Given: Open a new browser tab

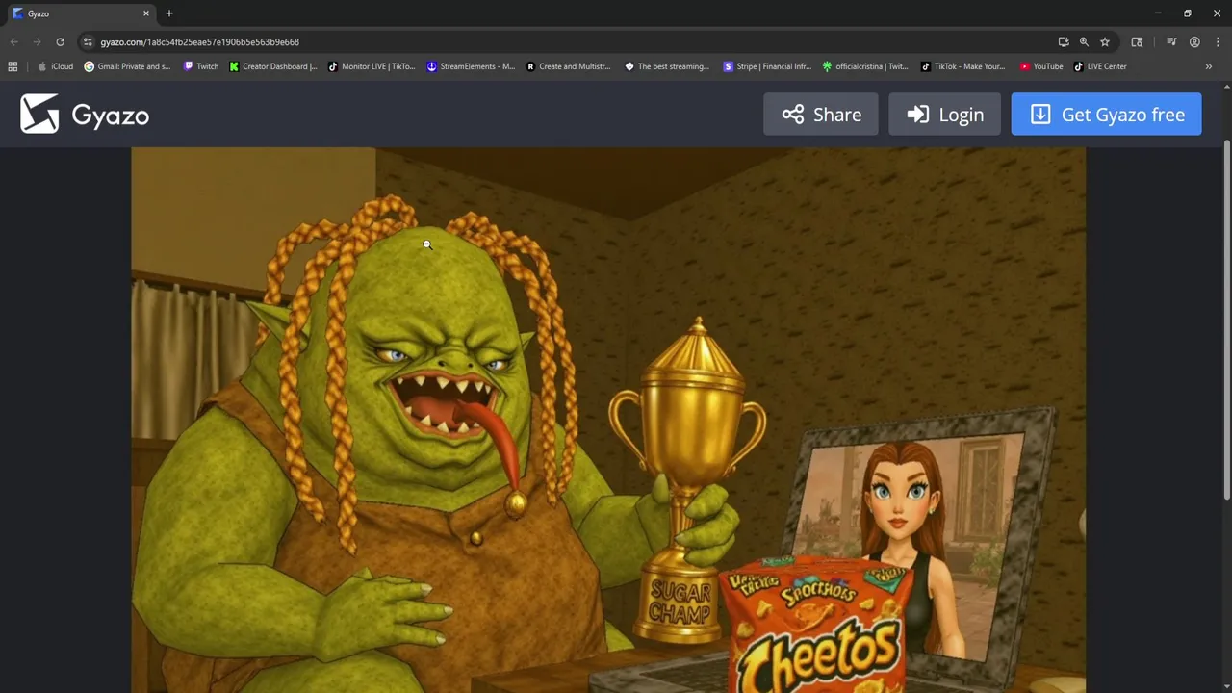Looking at the screenshot, I should (x=169, y=13).
